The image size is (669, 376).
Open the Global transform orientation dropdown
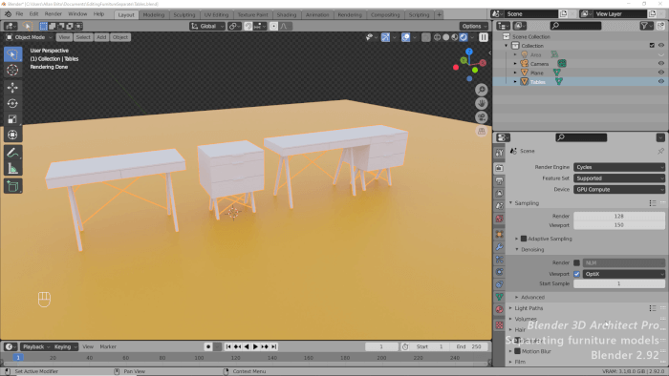[207, 26]
